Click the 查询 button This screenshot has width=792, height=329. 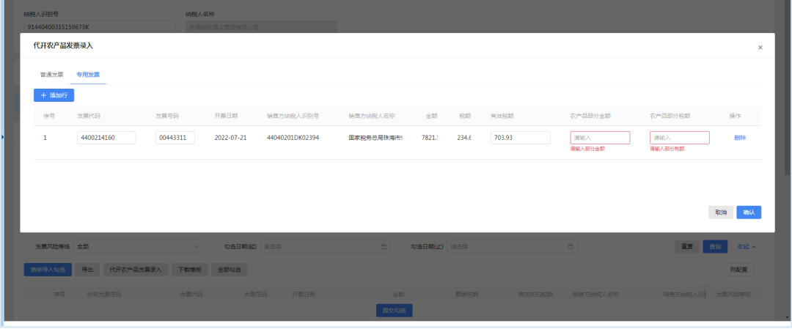coord(715,247)
